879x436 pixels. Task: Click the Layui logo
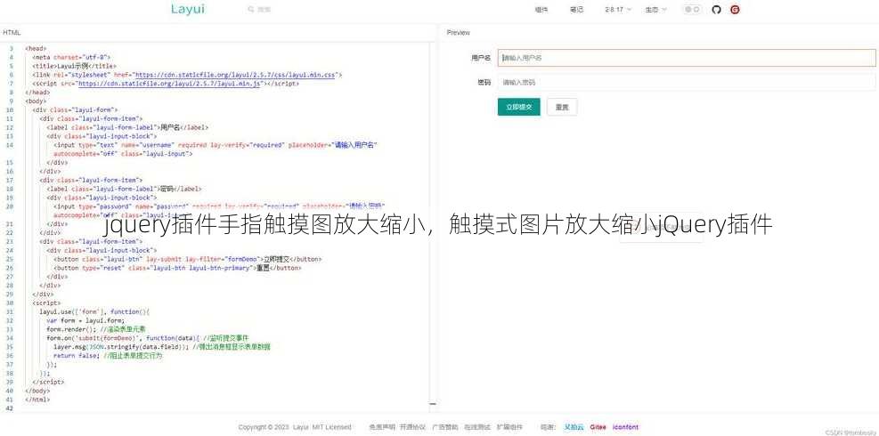point(188,9)
